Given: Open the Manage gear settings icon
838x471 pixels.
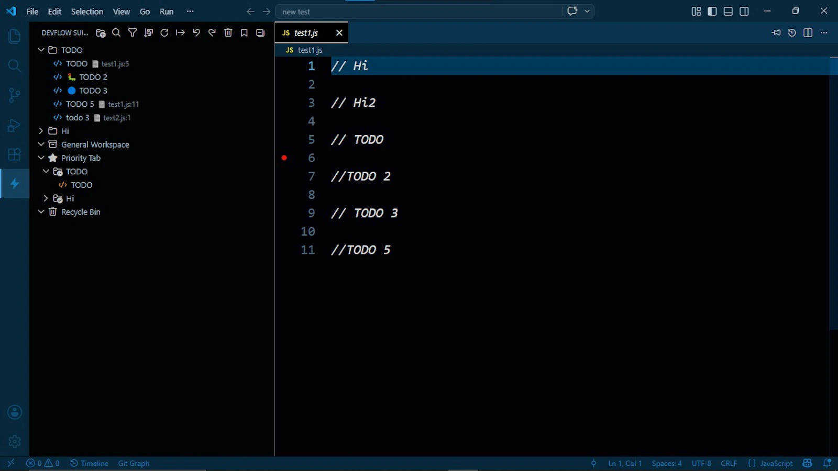Looking at the screenshot, I should tap(14, 442).
